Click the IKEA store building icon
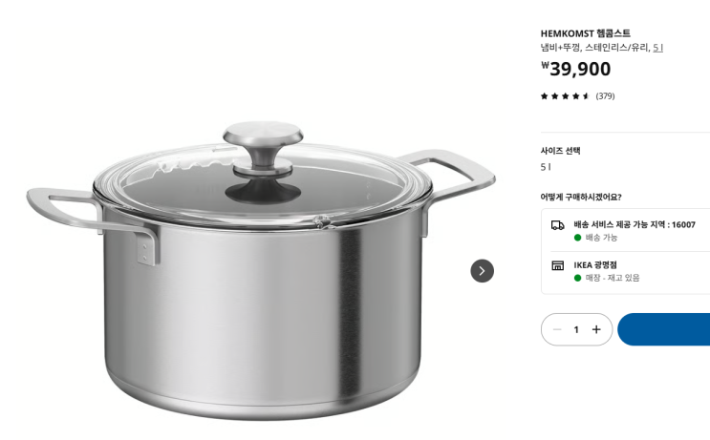Screen dimensions: 710x440 click(x=557, y=265)
